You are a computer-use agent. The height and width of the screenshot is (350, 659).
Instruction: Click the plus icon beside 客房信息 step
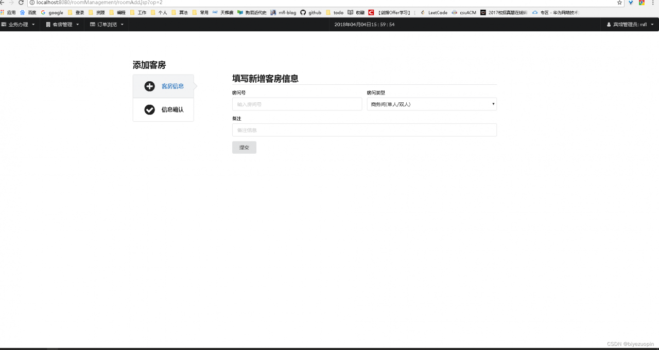(149, 86)
